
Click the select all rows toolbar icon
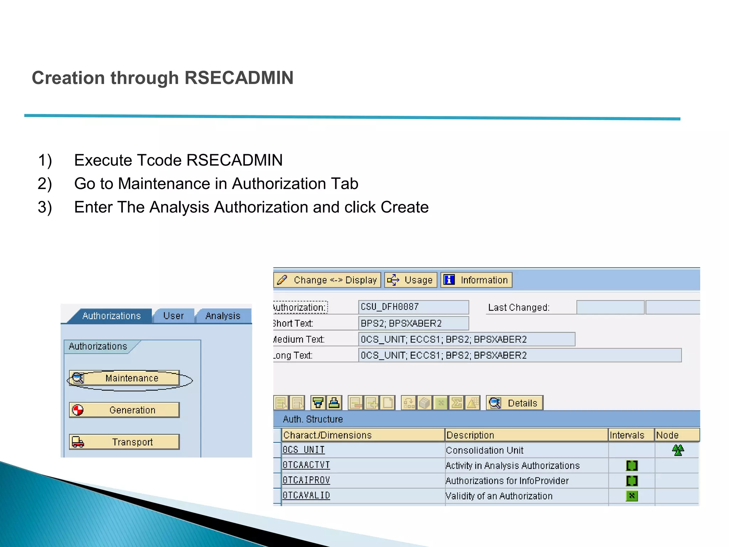click(282, 403)
